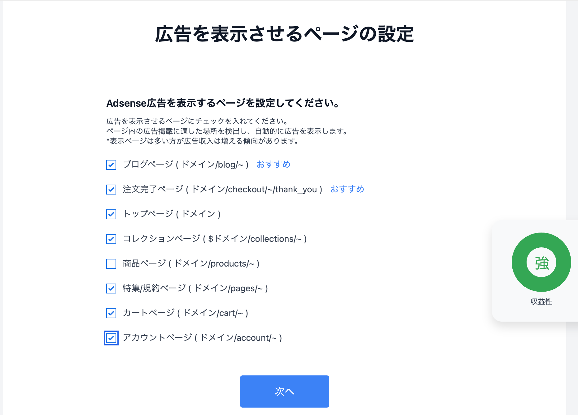578x415 pixels.
Task: Enable the 商品ページ checkbox
Action: tap(111, 264)
